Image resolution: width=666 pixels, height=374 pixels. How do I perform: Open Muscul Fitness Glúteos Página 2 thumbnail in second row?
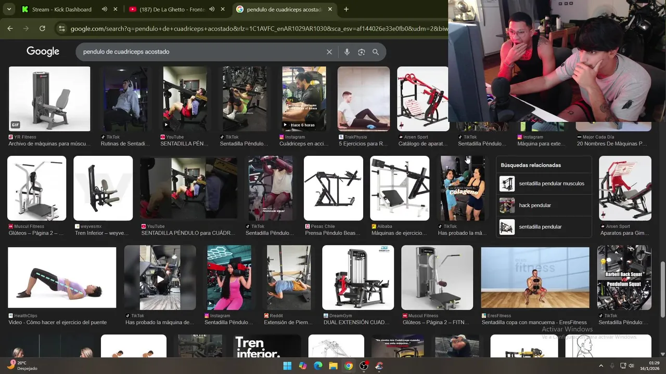(36, 188)
